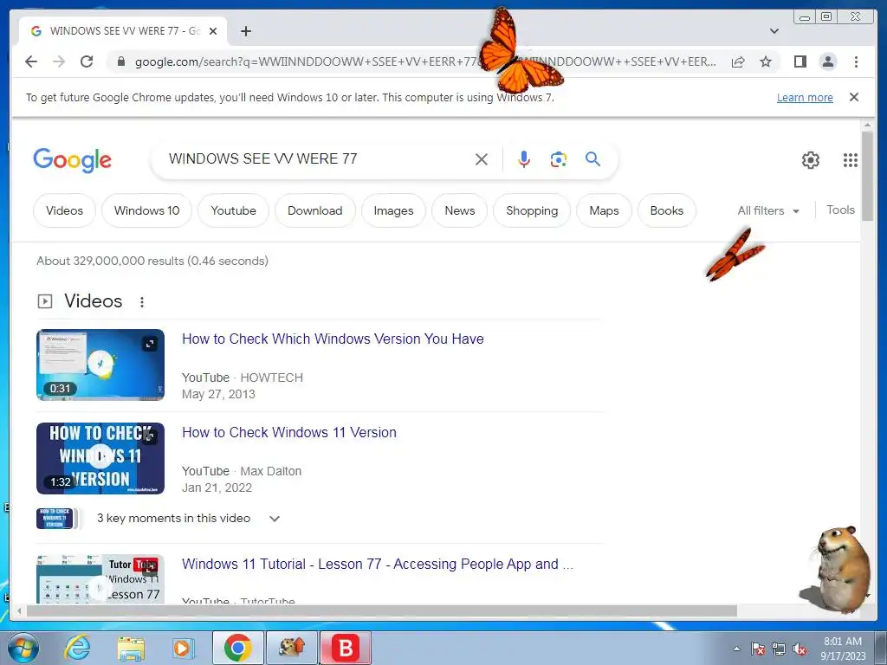
Task: Search by image with Google Lens icon
Action: (x=559, y=159)
